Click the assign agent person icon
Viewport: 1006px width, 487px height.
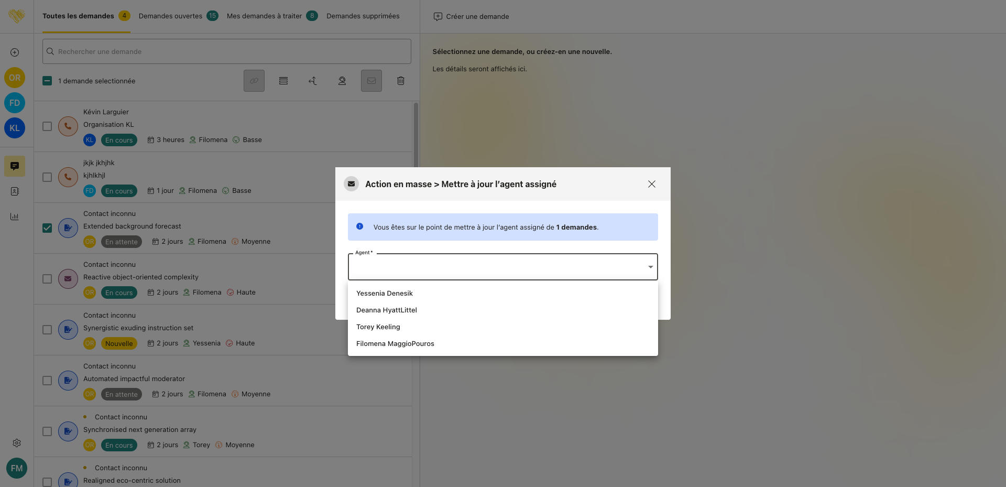(x=342, y=81)
